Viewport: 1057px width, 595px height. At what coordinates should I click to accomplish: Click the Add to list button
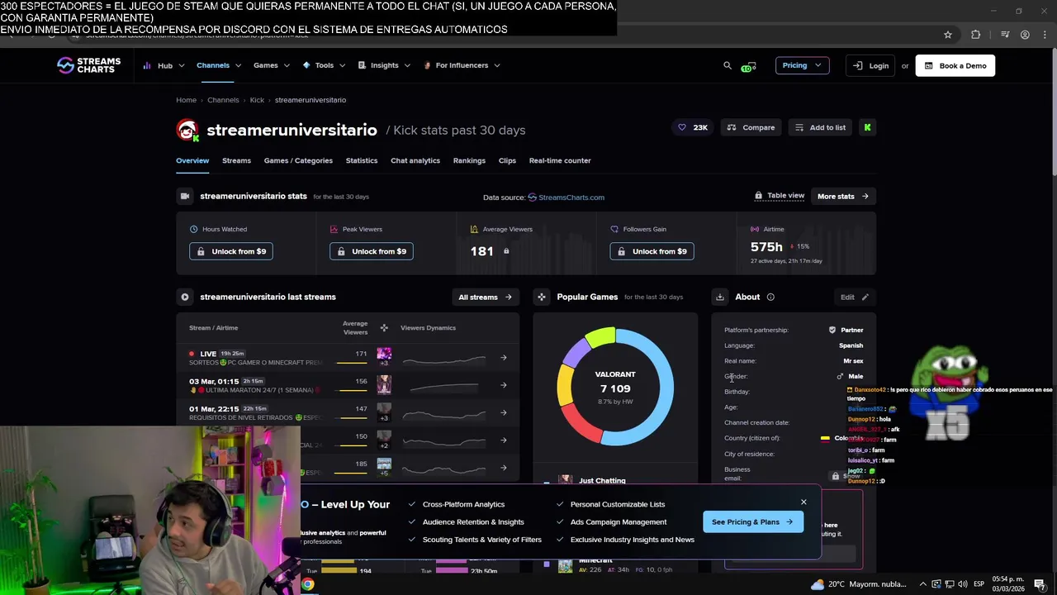click(820, 127)
